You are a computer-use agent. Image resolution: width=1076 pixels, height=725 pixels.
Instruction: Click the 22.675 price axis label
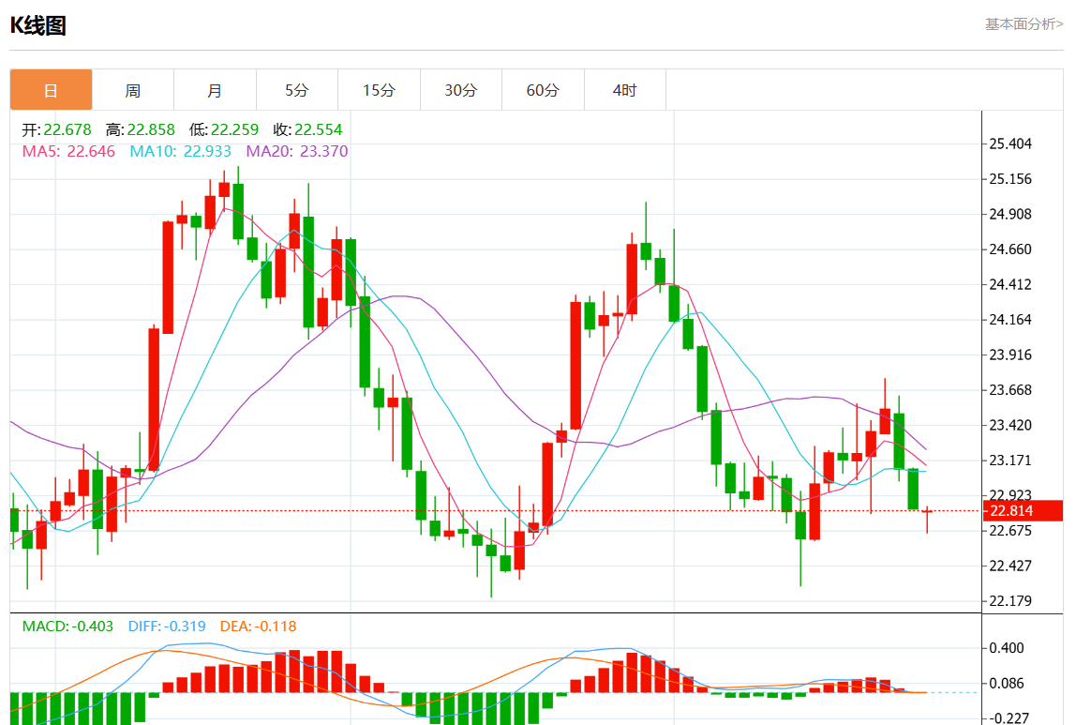click(1010, 531)
